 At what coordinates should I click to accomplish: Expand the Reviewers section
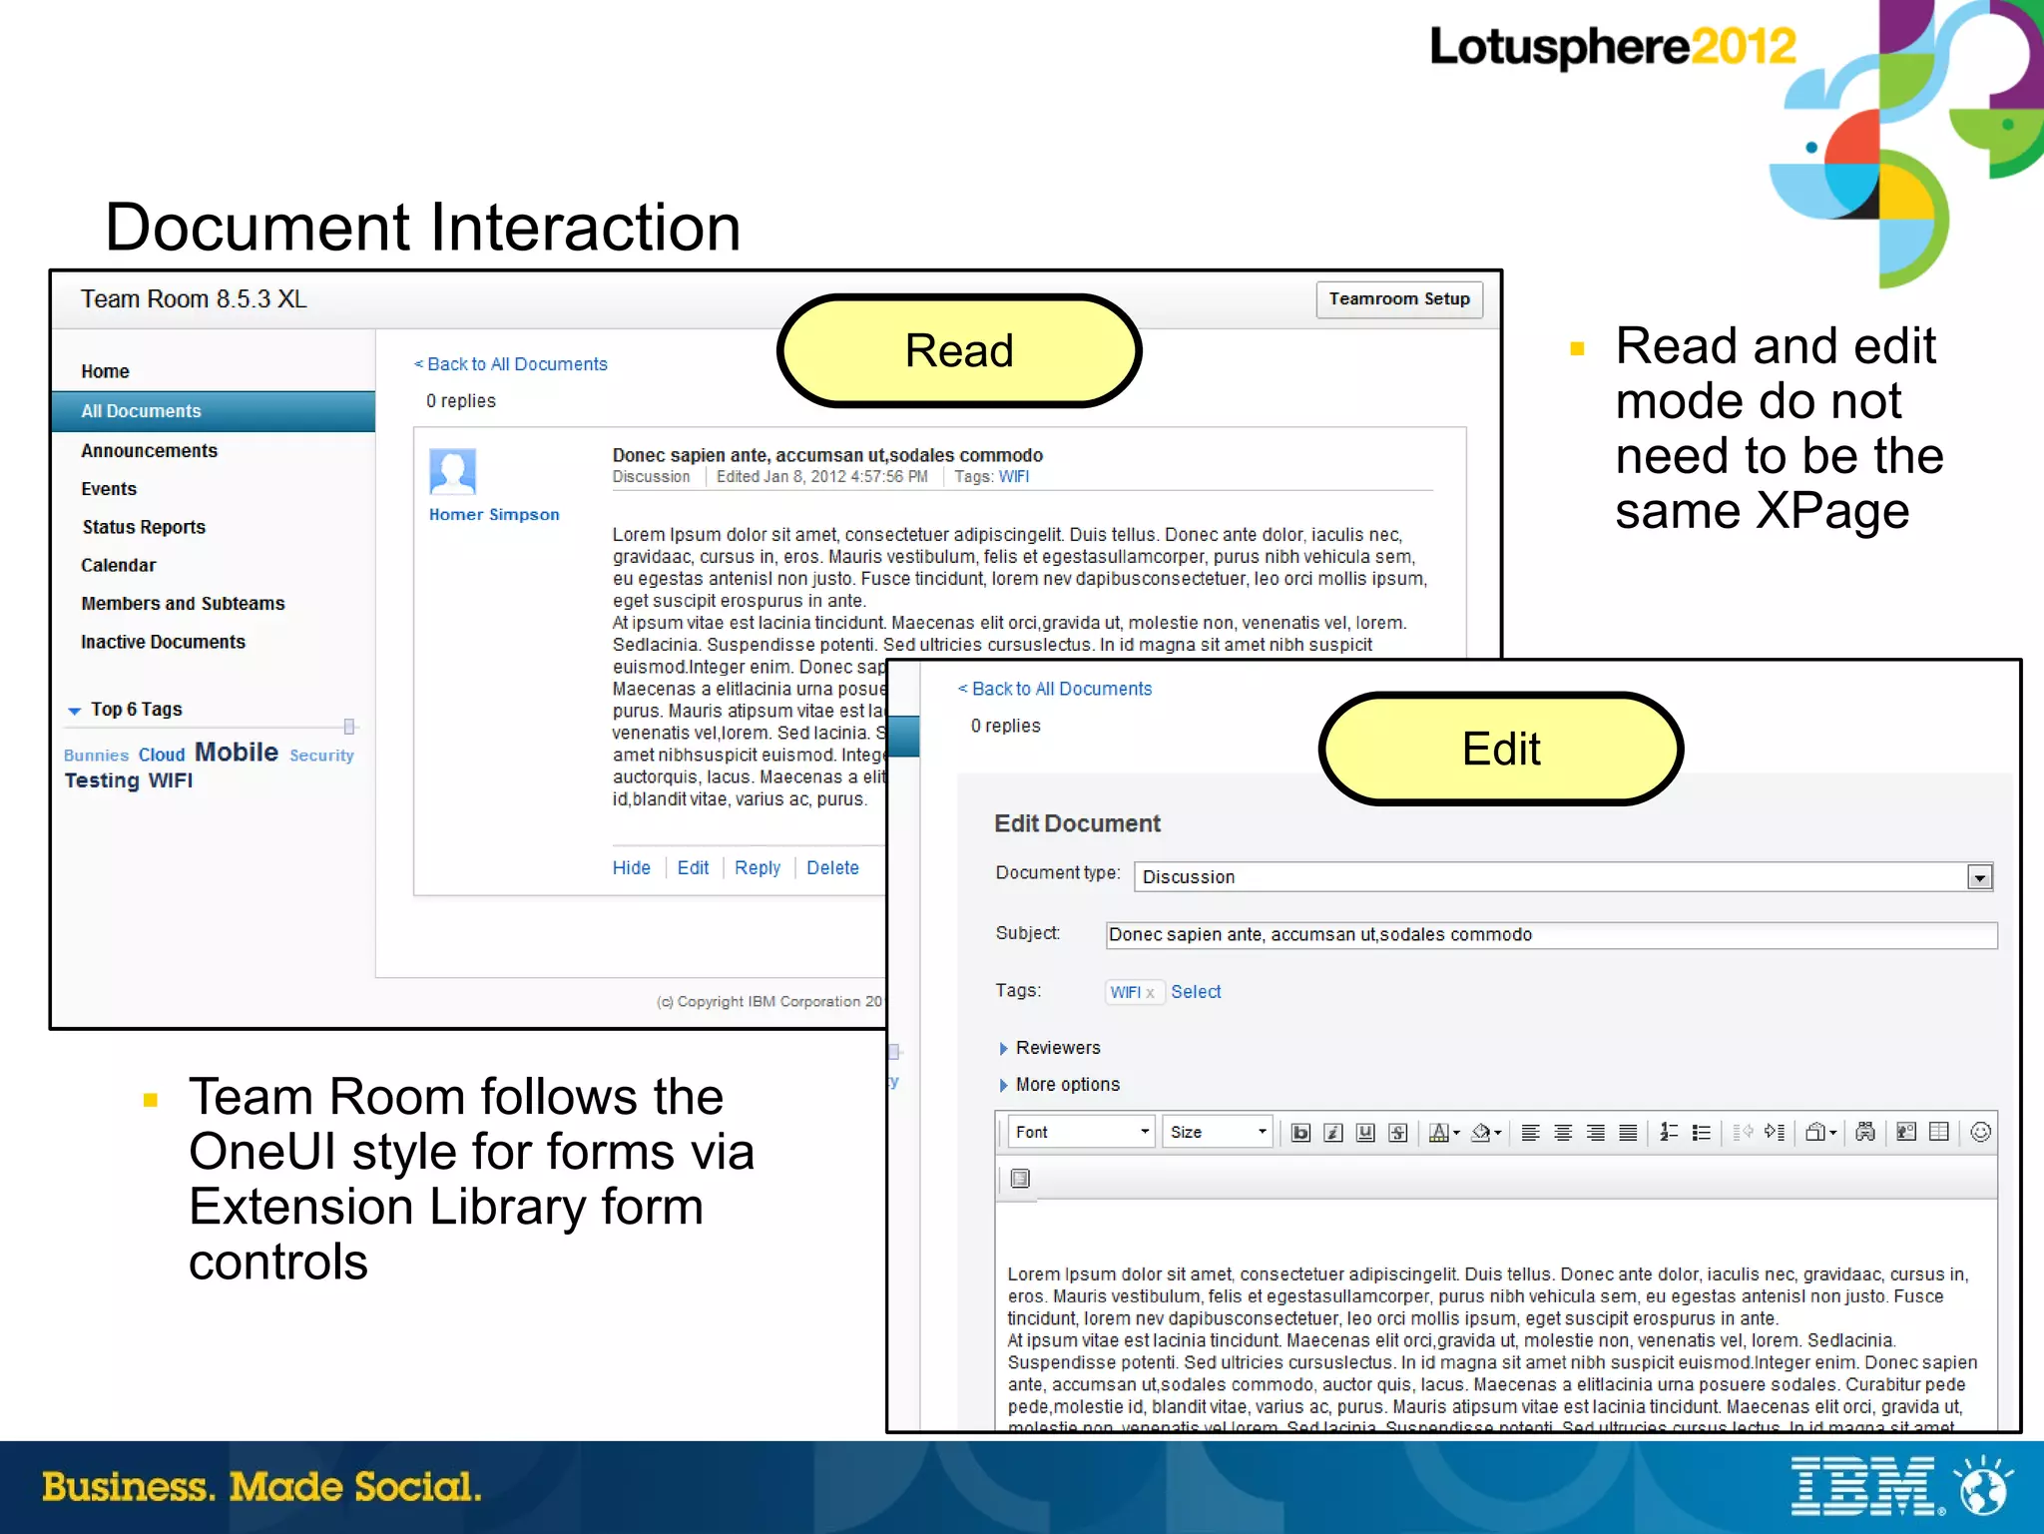(x=1050, y=1048)
